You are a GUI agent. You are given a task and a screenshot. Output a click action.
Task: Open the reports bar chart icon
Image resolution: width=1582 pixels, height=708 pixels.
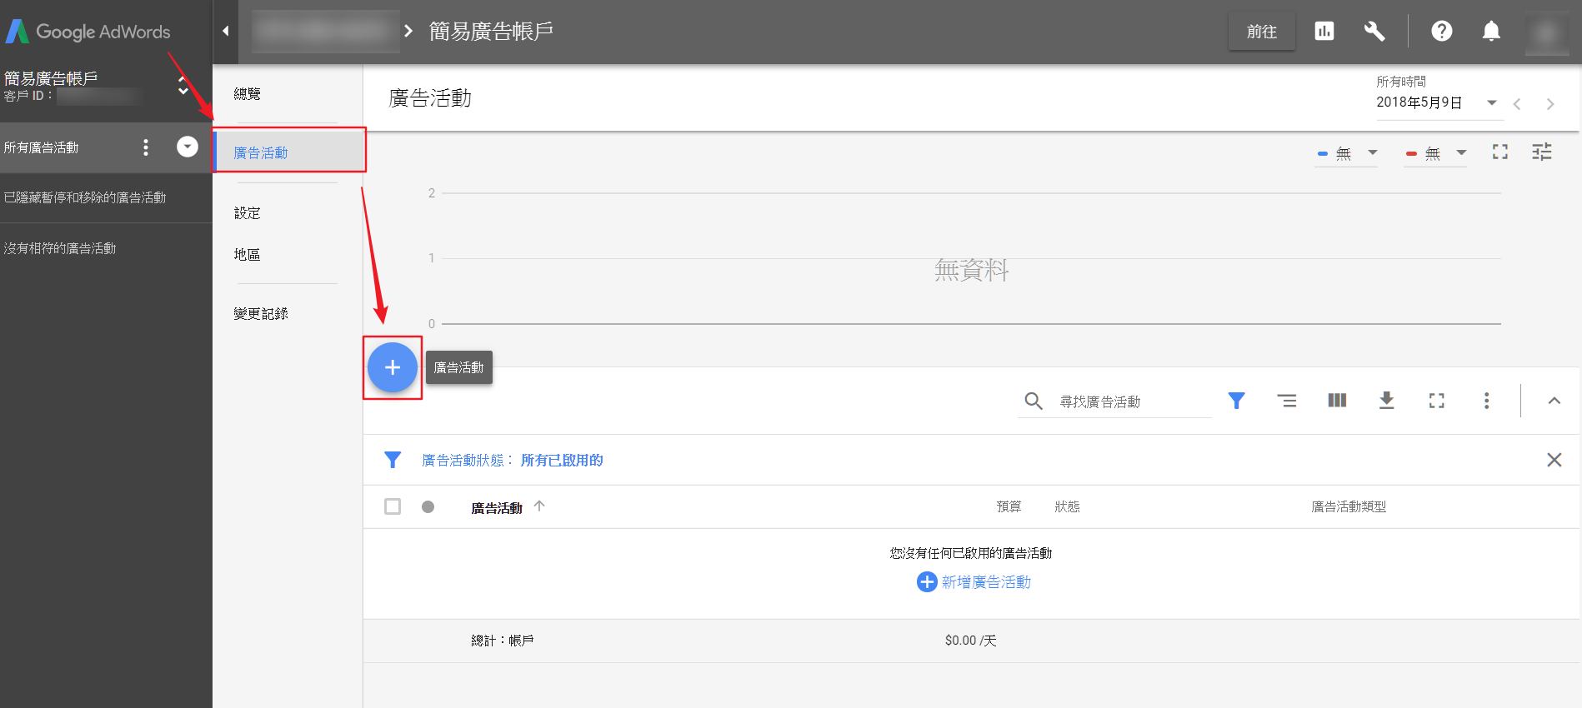click(x=1324, y=32)
